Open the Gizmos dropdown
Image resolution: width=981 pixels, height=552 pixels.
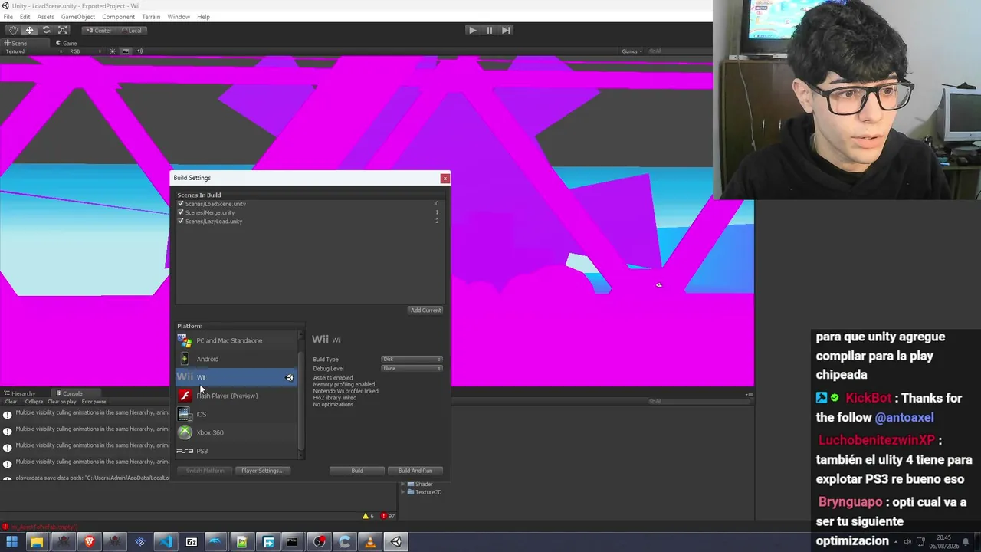(632, 51)
